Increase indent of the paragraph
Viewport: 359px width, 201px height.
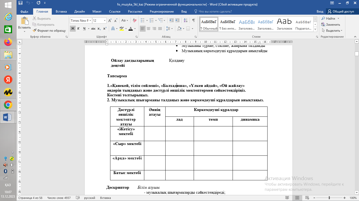178,20
